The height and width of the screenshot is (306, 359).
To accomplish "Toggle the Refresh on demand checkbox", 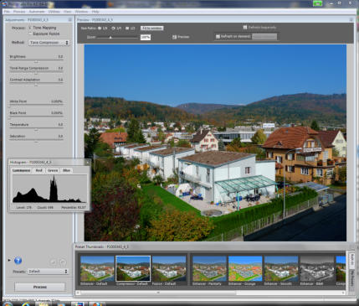I will point(218,36).
